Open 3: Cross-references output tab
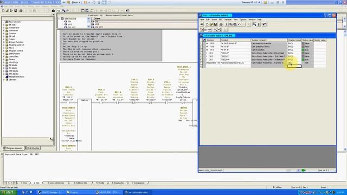Viewport: 347px width, 195px height. point(55,183)
